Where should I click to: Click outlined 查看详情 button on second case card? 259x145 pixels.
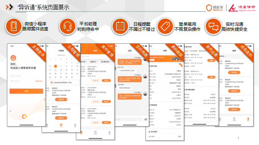pos(96,102)
